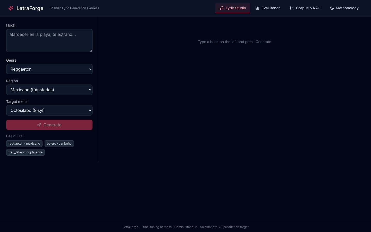
Task: Click the Genre field label
Action: pos(11,60)
